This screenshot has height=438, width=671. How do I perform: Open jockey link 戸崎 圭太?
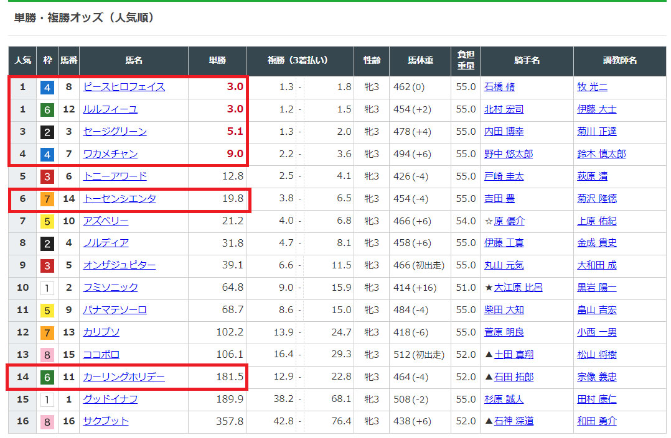504,176
